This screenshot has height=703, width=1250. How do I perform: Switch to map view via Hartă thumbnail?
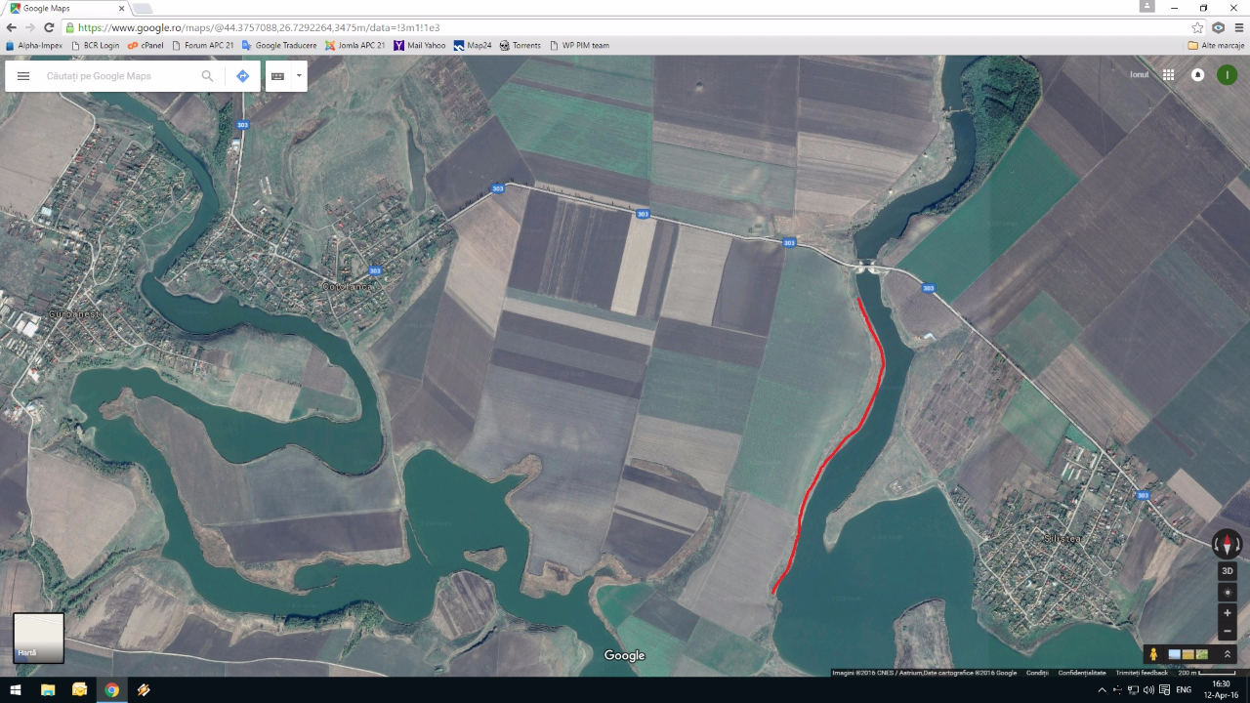pos(39,638)
